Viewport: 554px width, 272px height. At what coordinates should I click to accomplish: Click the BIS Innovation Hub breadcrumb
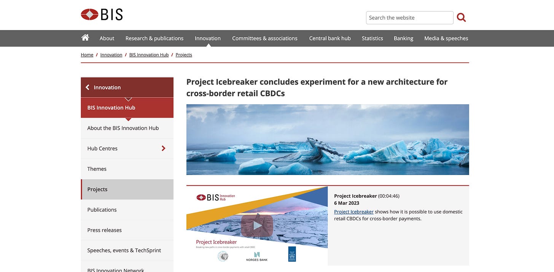(149, 55)
